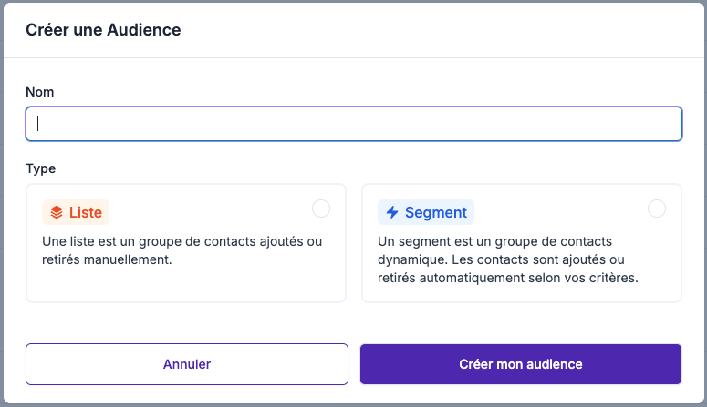The image size is (707, 407).
Task: Click the word "dynamique" in Segment description
Action: click(410, 259)
